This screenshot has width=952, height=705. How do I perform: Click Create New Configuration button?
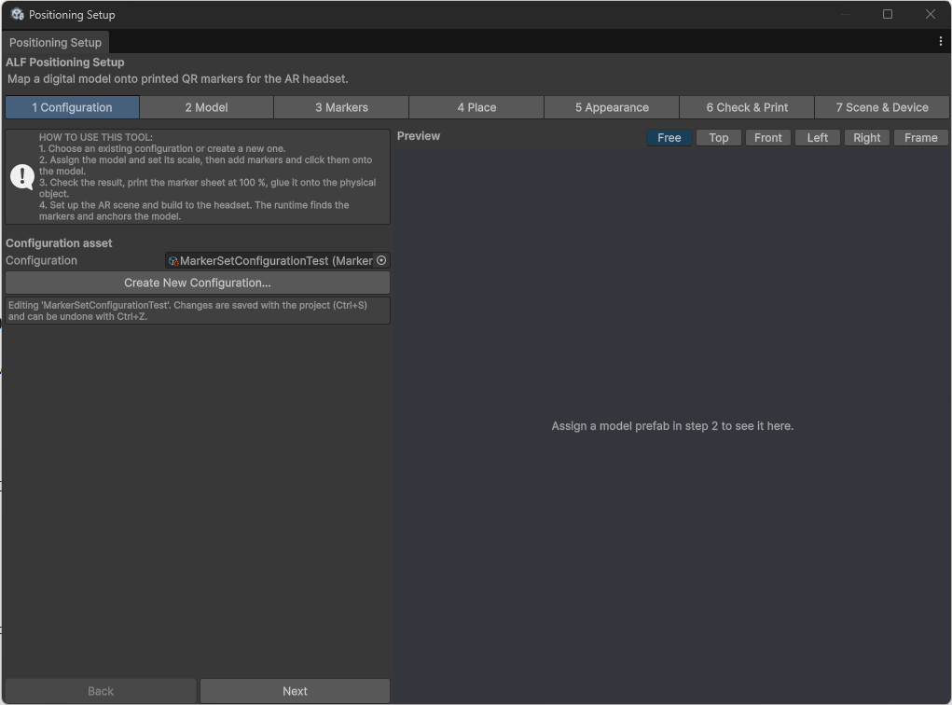click(198, 283)
